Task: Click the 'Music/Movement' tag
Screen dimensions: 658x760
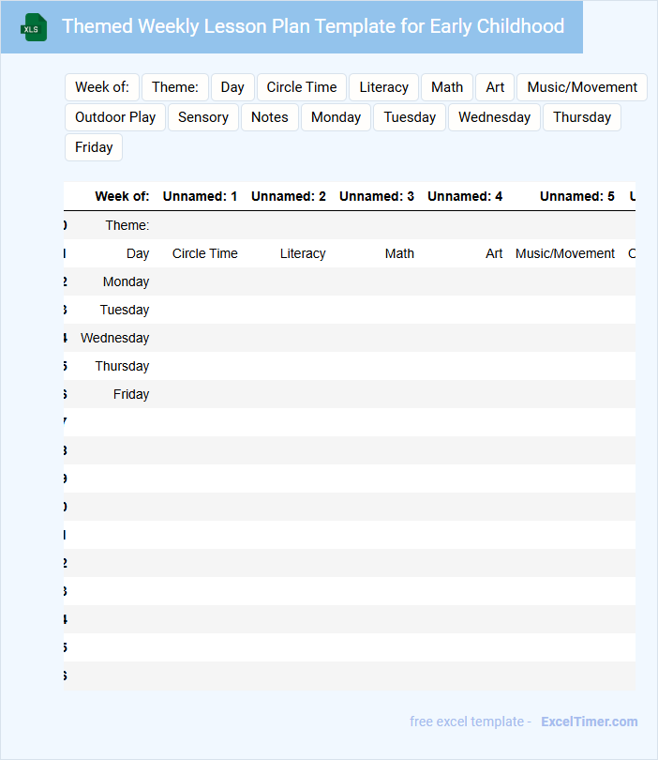Action: (582, 87)
